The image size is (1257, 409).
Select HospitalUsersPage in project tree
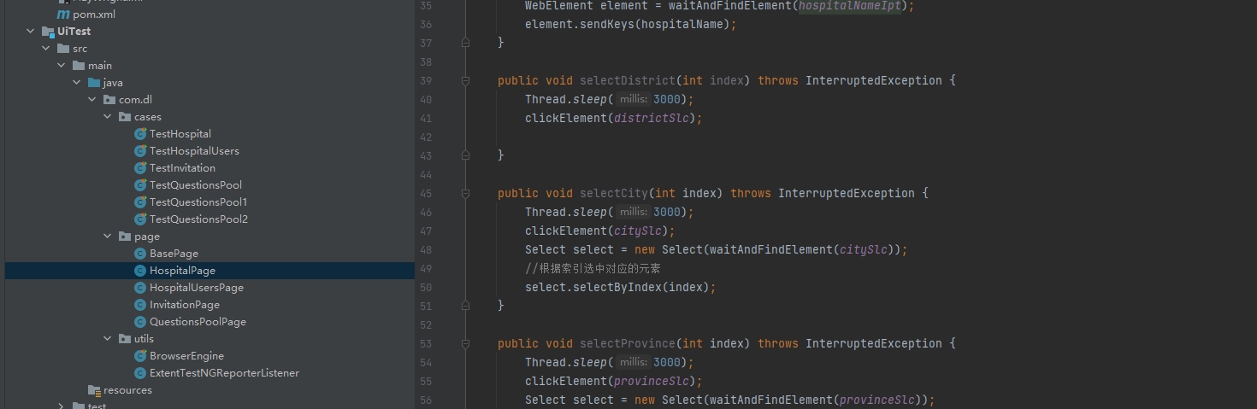(x=196, y=288)
